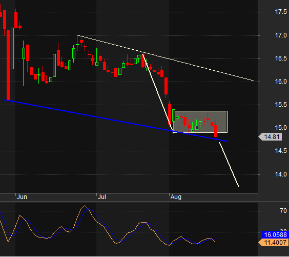Click the last red candle breaking below rectangle
The height and width of the screenshot is (257, 289).
point(216,131)
